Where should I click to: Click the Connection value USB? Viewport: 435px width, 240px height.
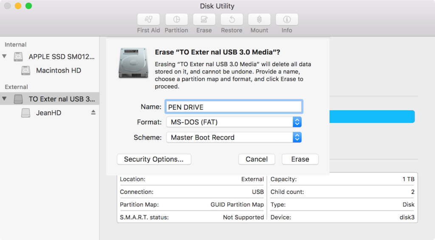coord(258,192)
